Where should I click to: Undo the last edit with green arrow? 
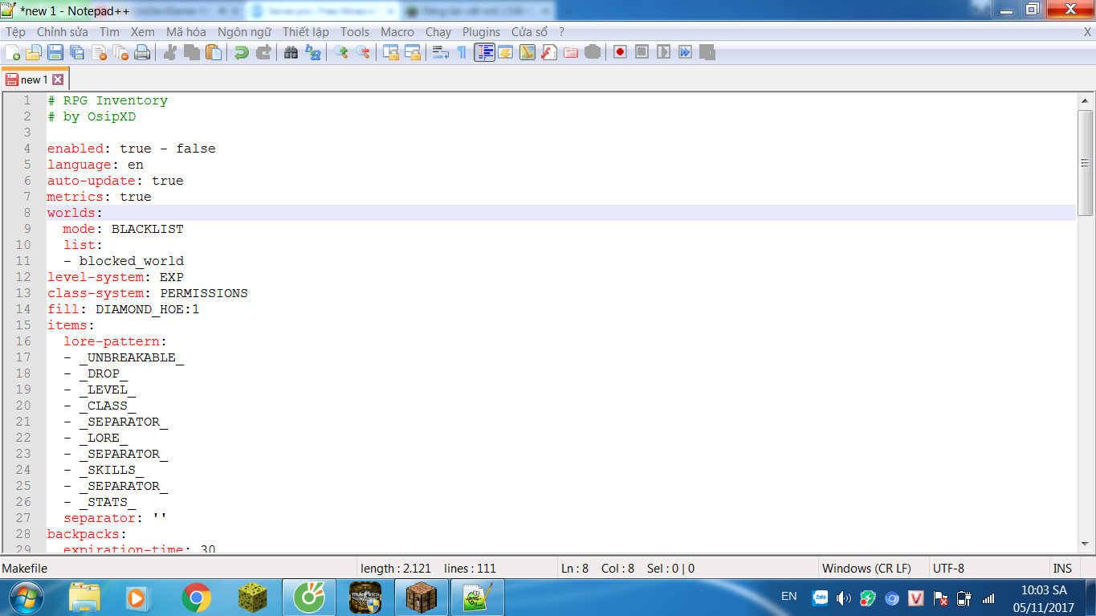point(242,52)
